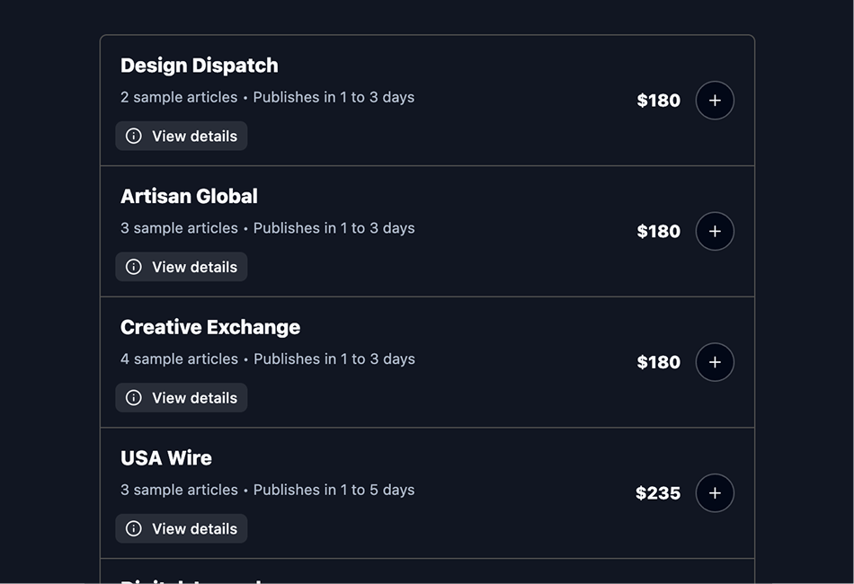Screen dimensions: 854x584
Task: Select the Creative Exchange heading
Action: [x=210, y=327]
